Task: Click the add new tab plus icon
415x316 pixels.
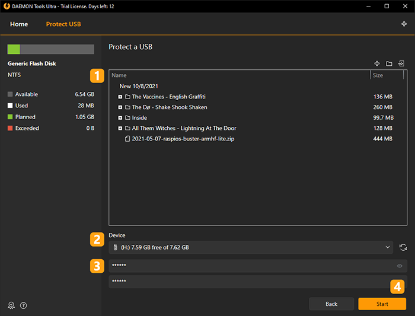Action: (404, 24)
